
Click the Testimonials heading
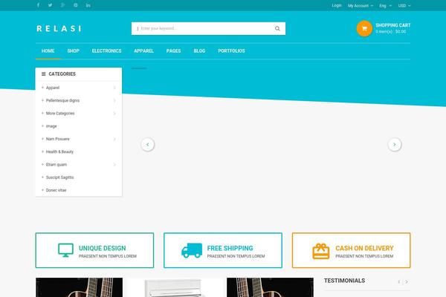(344, 281)
